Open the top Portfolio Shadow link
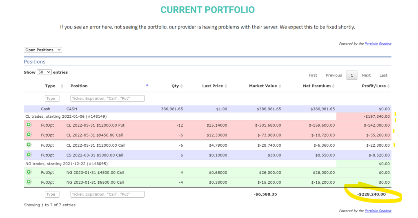The height and width of the screenshot is (218, 418). click(x=378, y=44)
